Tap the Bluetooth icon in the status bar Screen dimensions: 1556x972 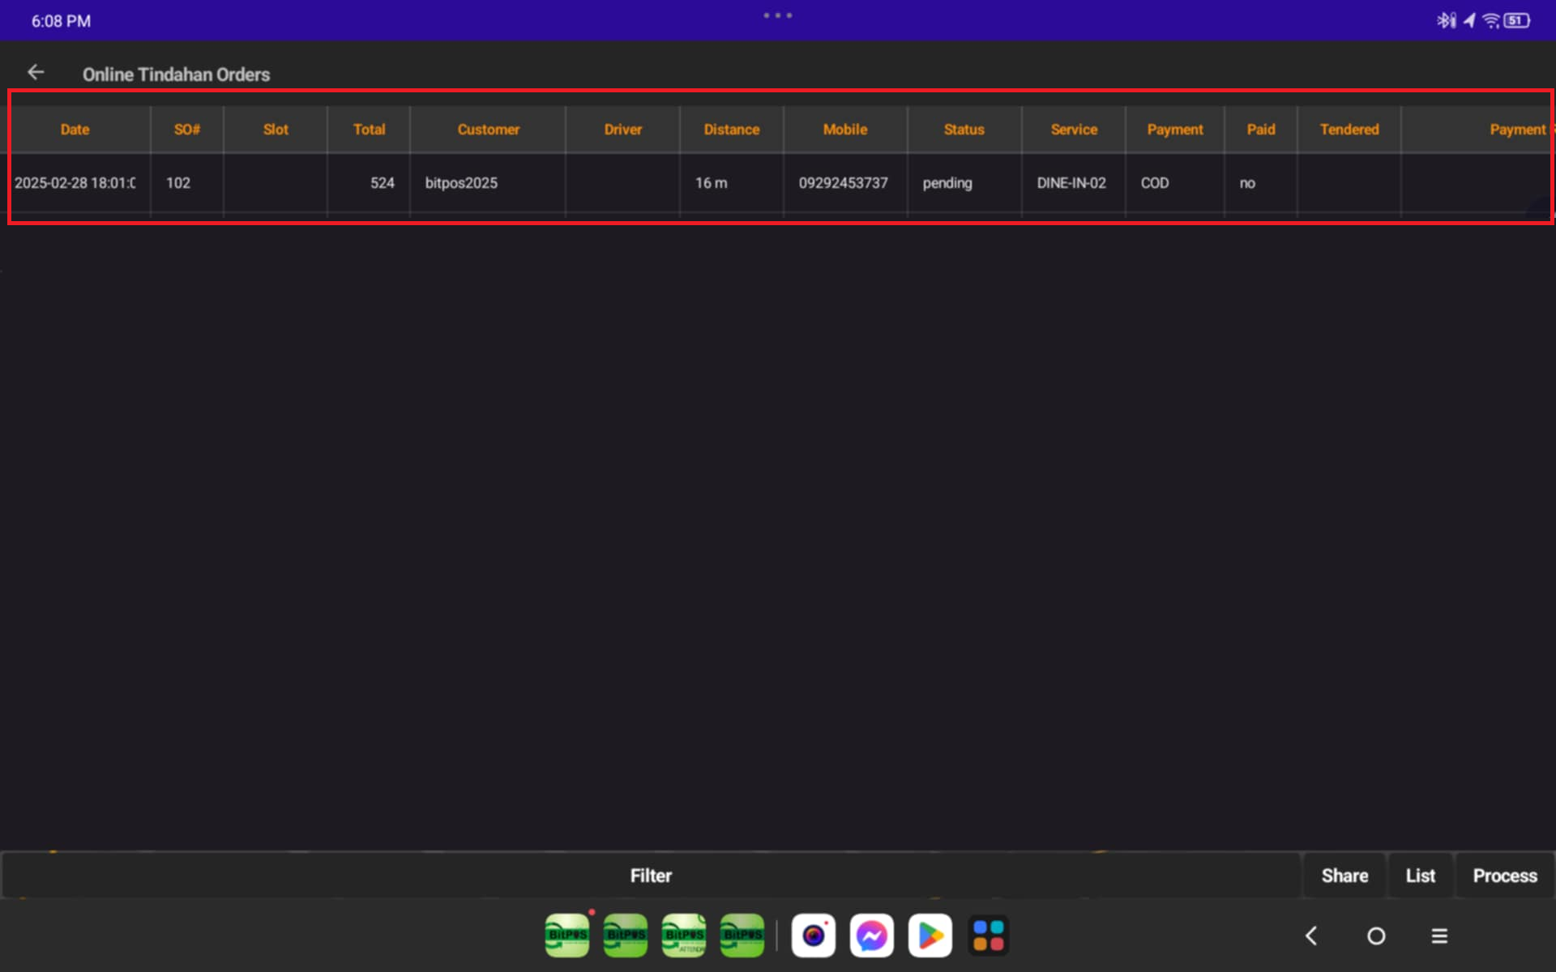click(1446, 20)
